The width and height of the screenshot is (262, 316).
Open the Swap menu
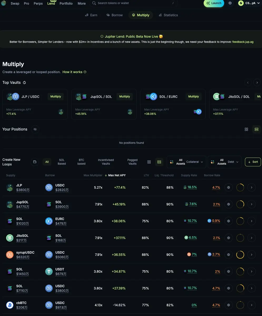point(15,3)
